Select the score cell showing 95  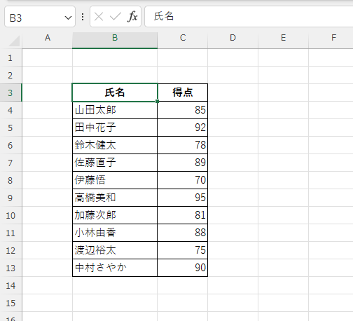(183, 198)
